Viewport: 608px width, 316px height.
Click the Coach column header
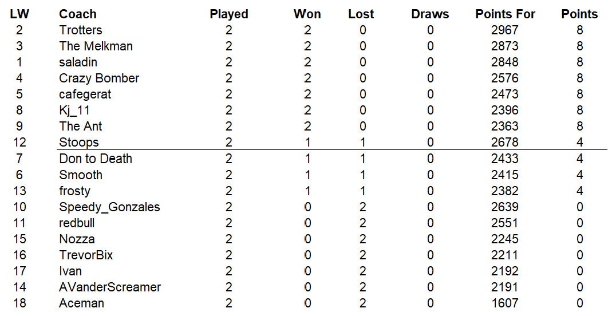(x=78, y=14)
